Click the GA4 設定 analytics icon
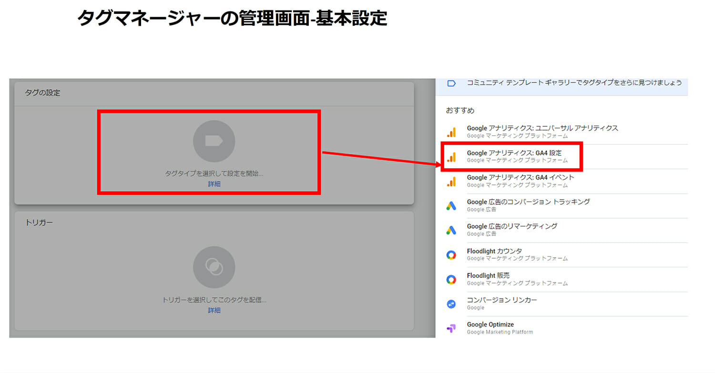The width and height of the screenshot is (715, 373). (451, 157)
